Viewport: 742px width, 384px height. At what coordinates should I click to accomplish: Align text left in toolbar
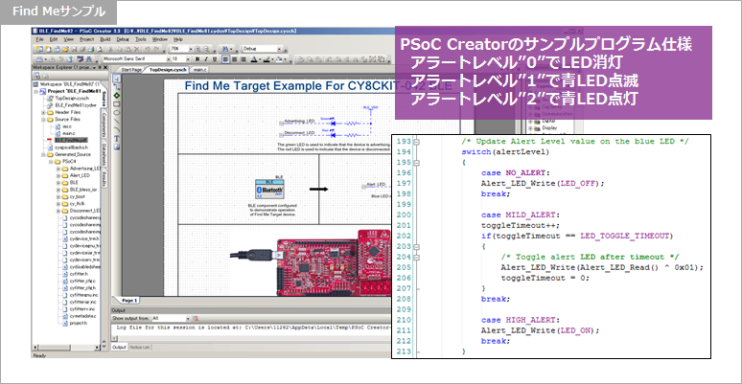(x=225, y=59)
